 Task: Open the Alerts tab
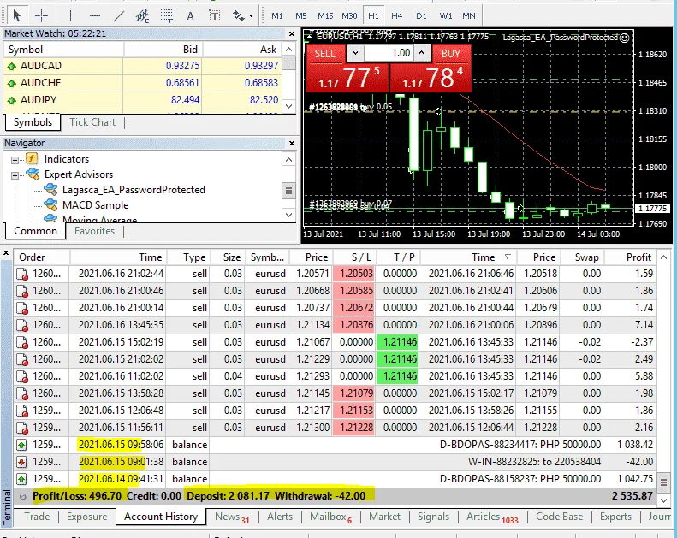coord(280,517)
